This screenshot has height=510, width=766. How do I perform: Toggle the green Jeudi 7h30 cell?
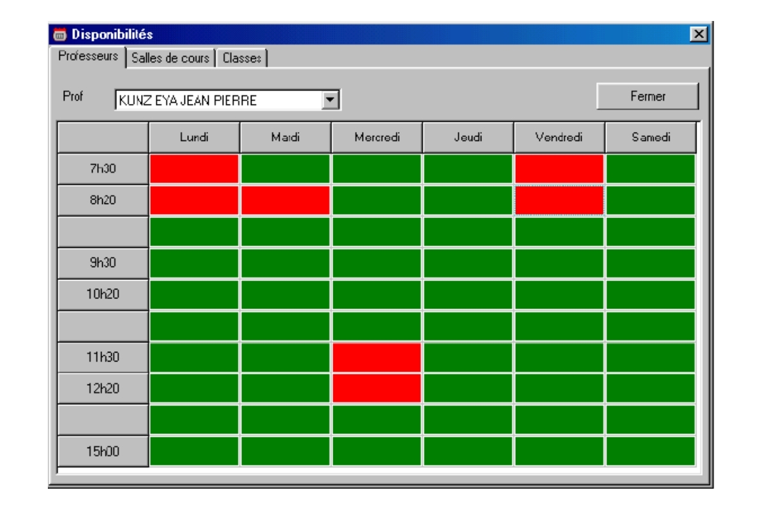(468, 169)
